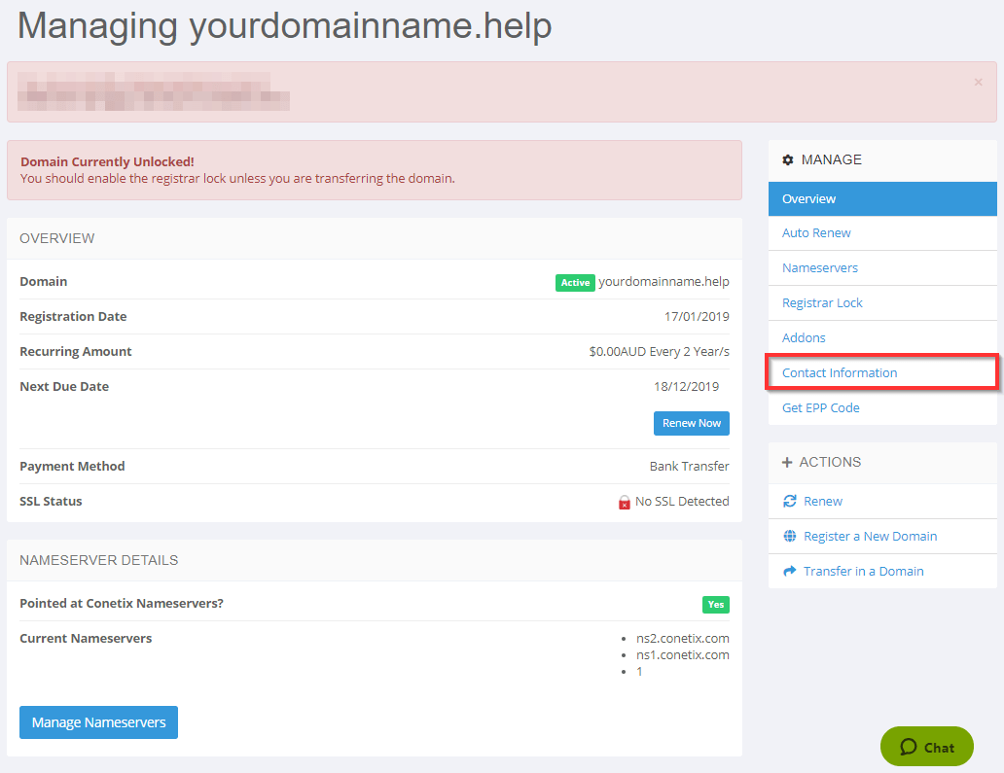Viewport: 1004px width, 773px height.
Task: Click the chat bubble icon
Action: (x=909, y=747)
